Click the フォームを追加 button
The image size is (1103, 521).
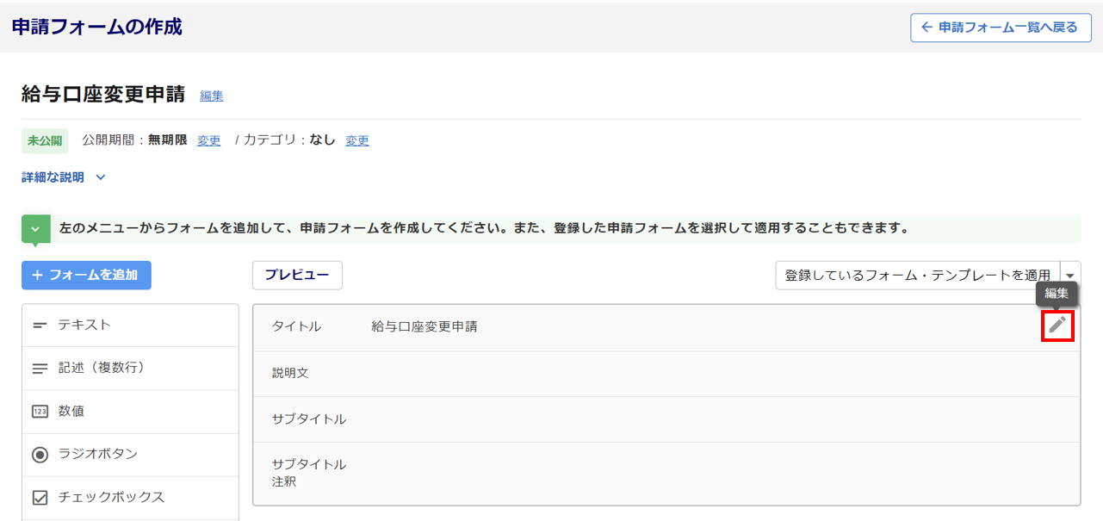pyautogui.click(x=86, y=276)
